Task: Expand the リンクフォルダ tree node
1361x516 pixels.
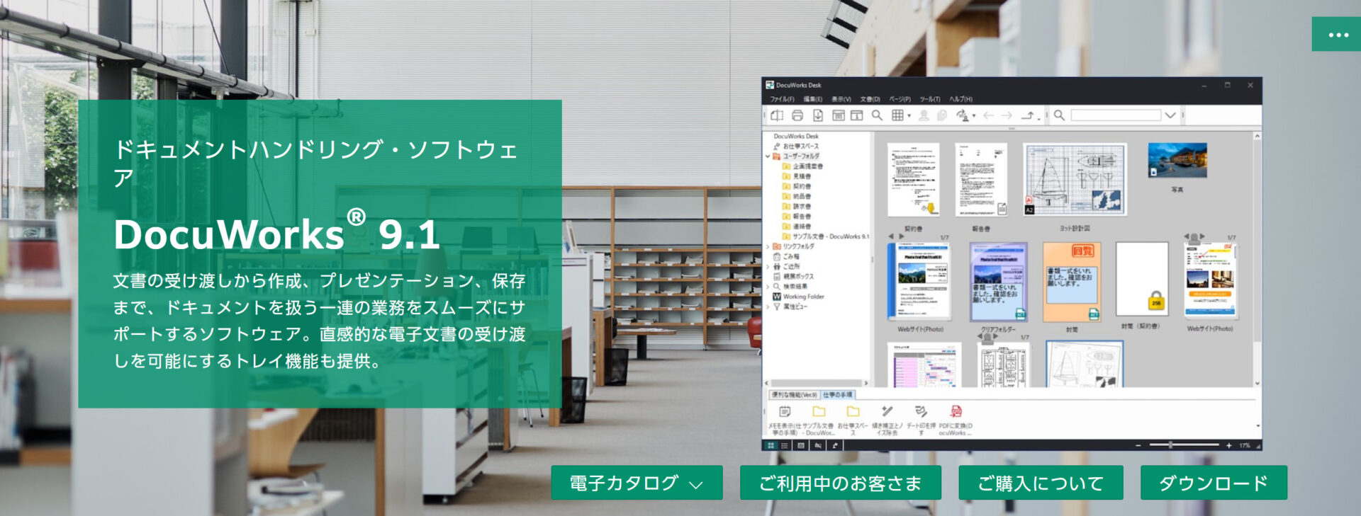Action: pos(768,247)
